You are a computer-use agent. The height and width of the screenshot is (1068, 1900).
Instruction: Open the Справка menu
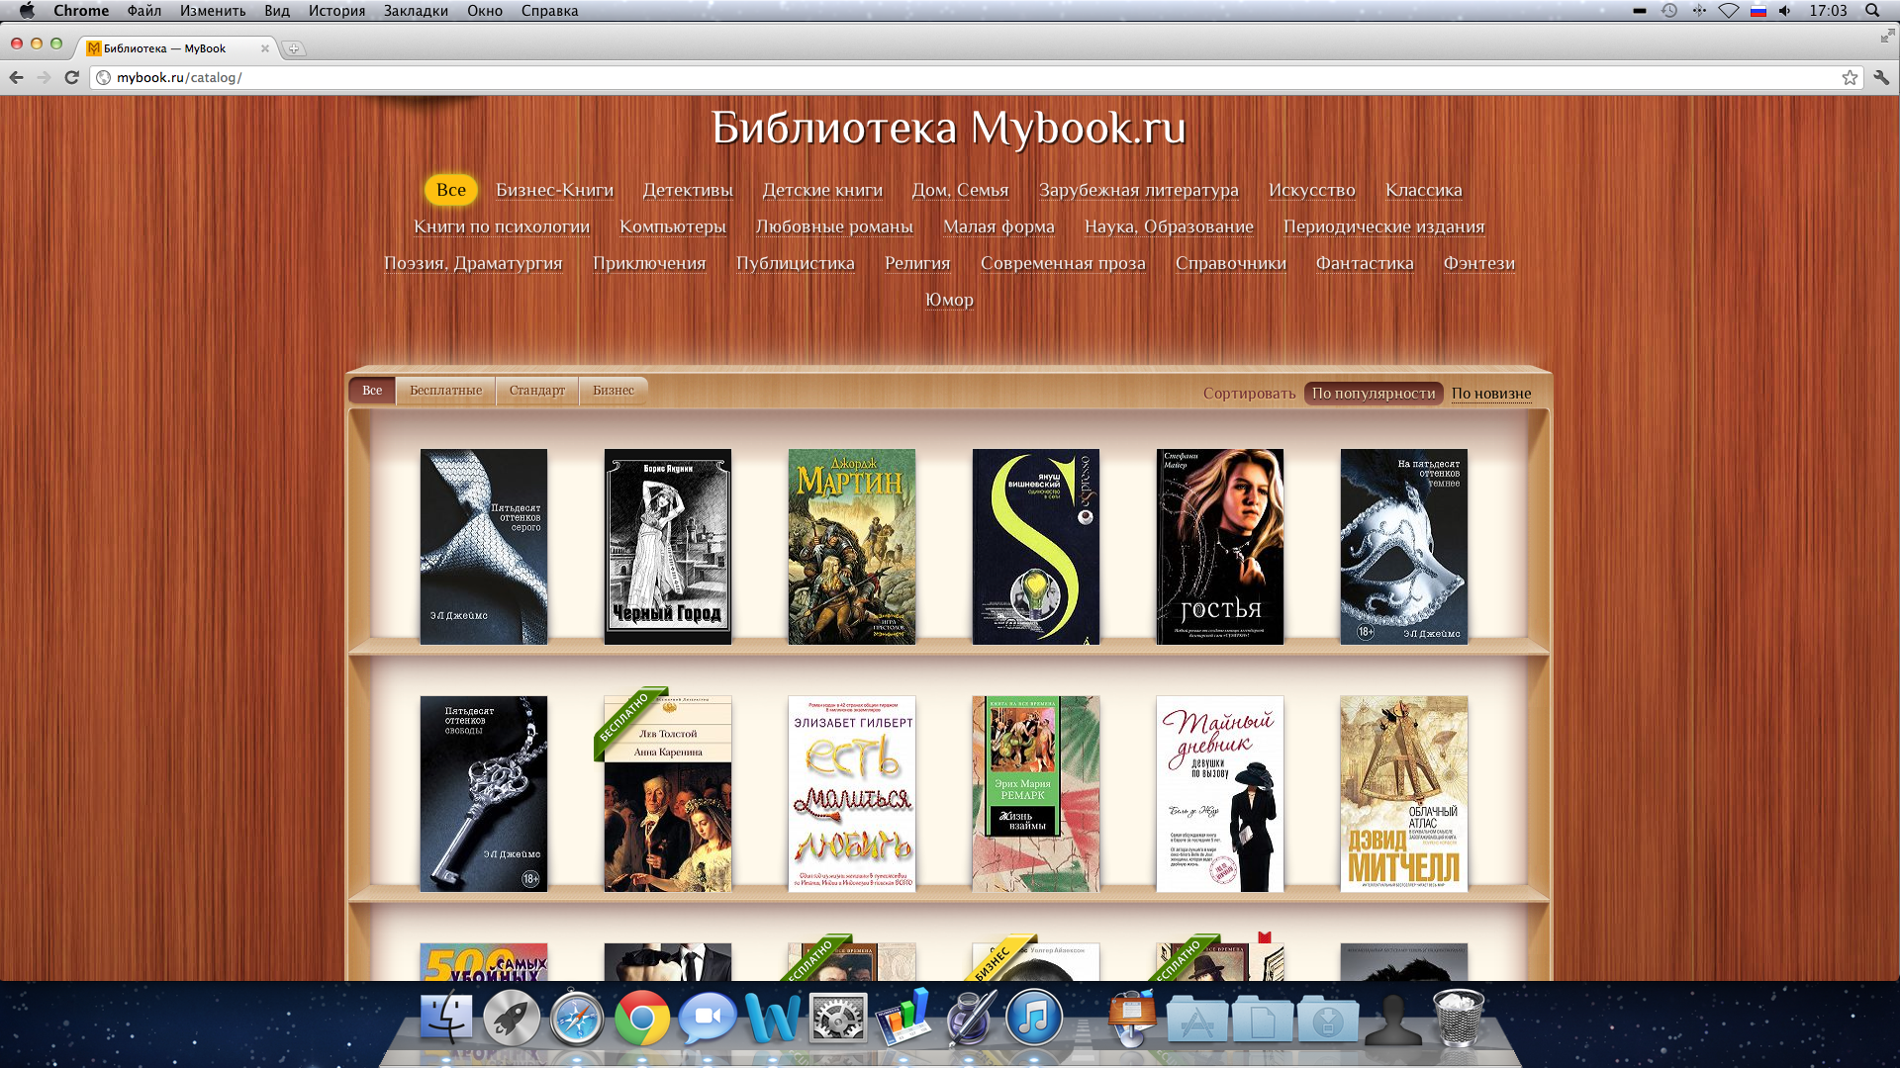tap(550, 11)
